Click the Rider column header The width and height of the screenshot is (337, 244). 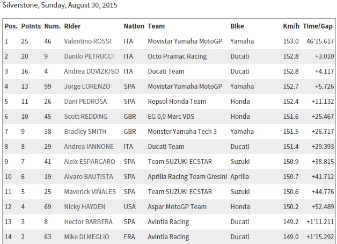72,26
